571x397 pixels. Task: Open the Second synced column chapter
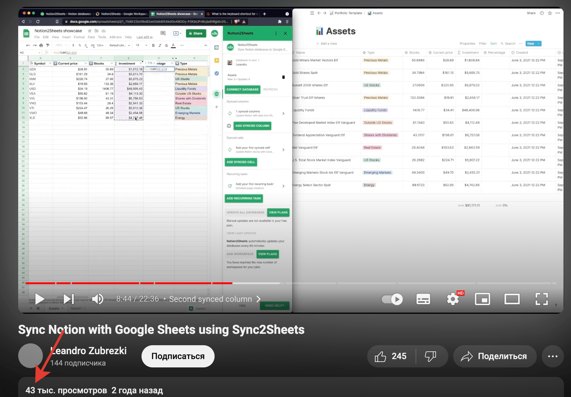(x=215, y=299)
